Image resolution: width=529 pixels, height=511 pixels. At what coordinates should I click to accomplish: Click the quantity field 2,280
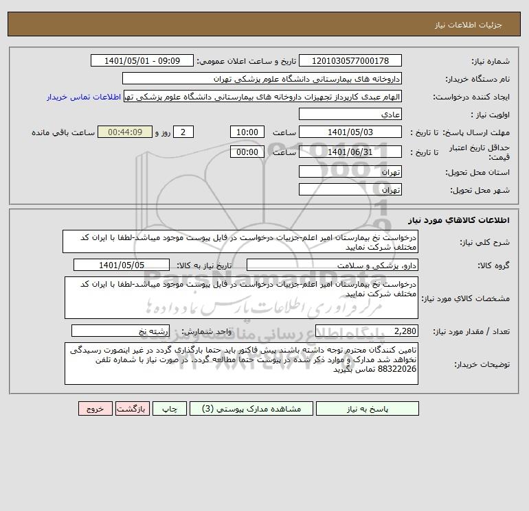tap(367, 331)
